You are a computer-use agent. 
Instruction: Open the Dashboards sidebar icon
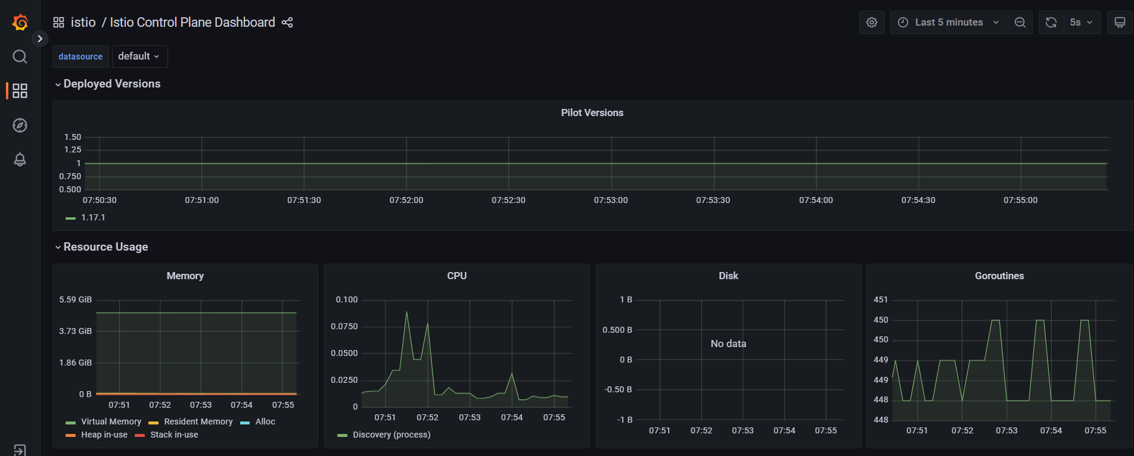click(x=20, y=90)
